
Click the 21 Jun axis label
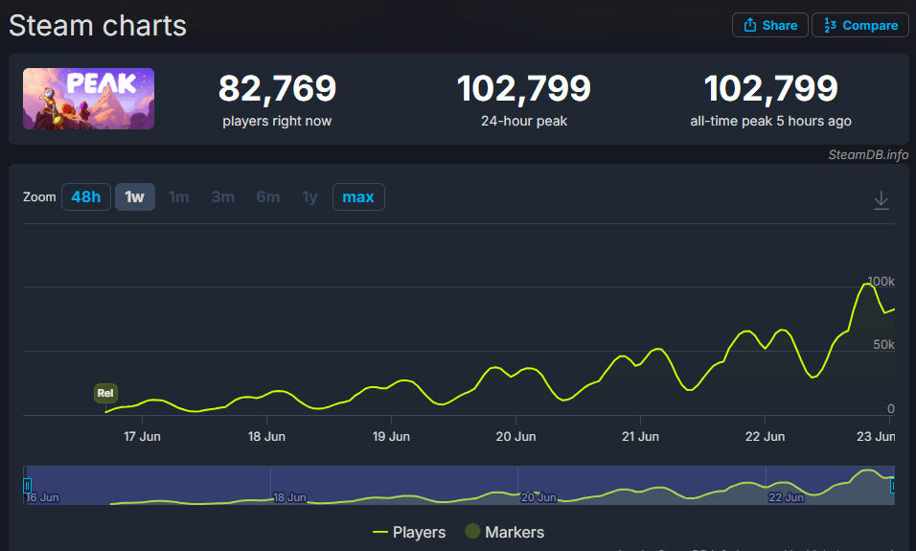pos(640,436)
